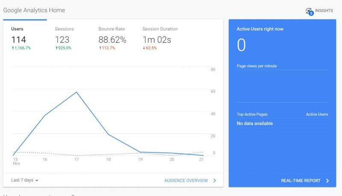The width and height of the screenshot is (342, 196).
Task: Click the 80 y-axis label
Action: pyautogui.click(x=213, y=70)
